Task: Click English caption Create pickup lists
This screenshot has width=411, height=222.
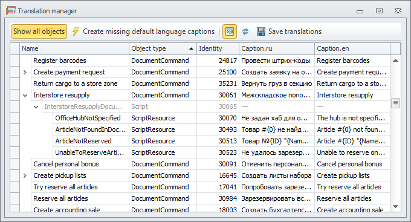Action: click(352, 175)
